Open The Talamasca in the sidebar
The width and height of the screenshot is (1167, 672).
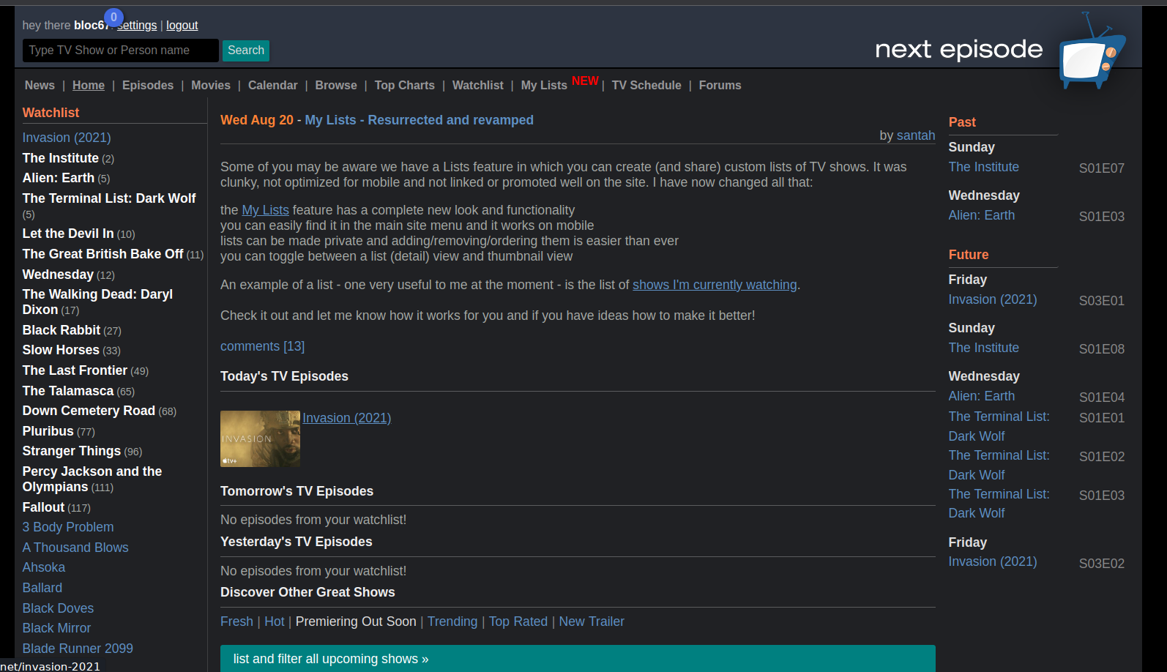68,391
